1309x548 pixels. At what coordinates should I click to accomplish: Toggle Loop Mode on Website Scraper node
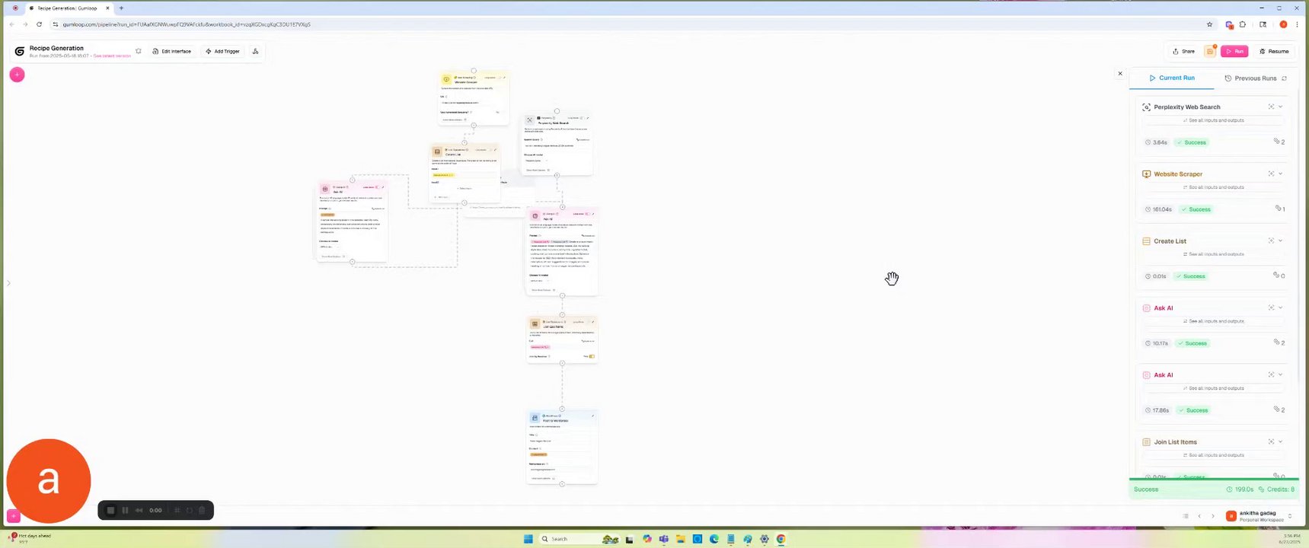pos(499,78)
